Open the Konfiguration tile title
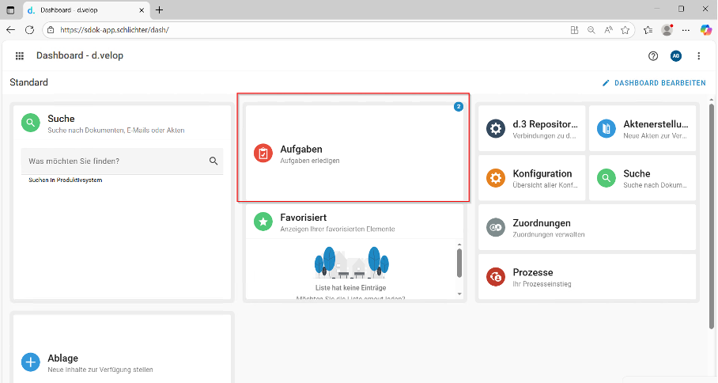 [x=542, y=173]
